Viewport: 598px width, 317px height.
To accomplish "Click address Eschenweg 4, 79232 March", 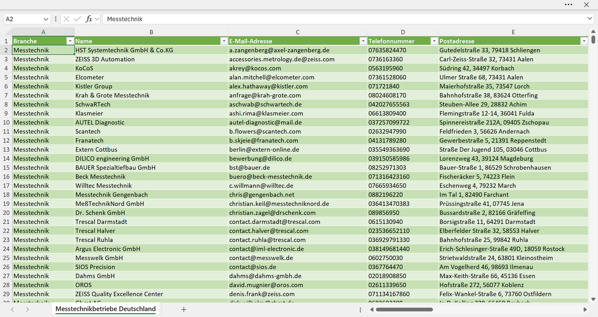I will click(513, 186).
